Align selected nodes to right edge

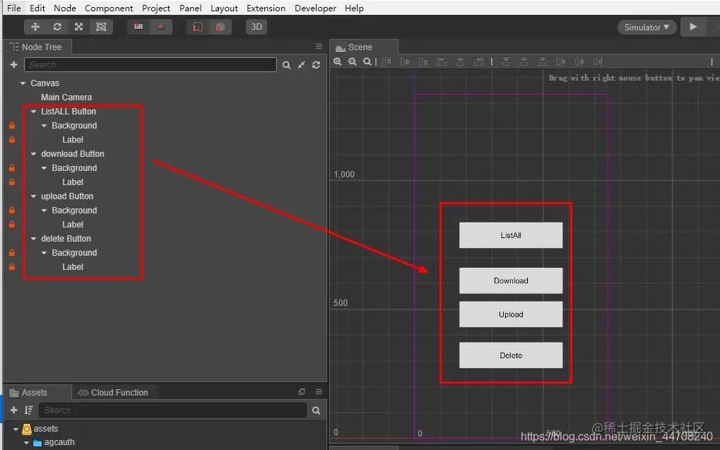pos(478,61)
